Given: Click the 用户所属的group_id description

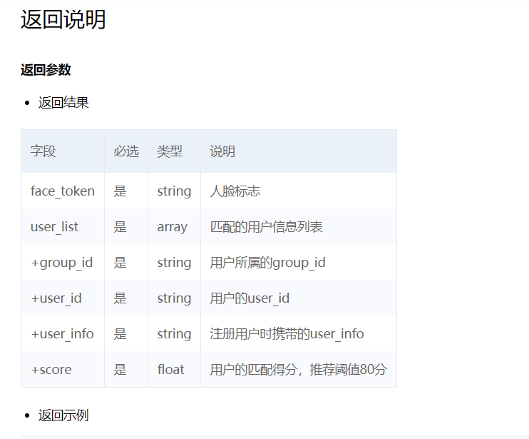Looking at the screenshot, I should [x=267, y=263].
